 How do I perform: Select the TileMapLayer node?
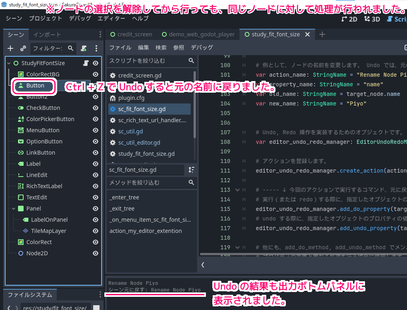coord(48,231)
